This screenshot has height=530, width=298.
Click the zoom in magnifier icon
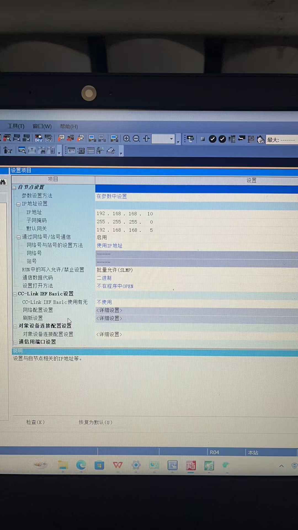pos(127,139)
